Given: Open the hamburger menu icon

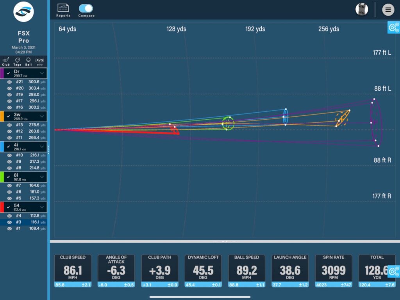Looking at the screenshot, I should pos(388,10).
